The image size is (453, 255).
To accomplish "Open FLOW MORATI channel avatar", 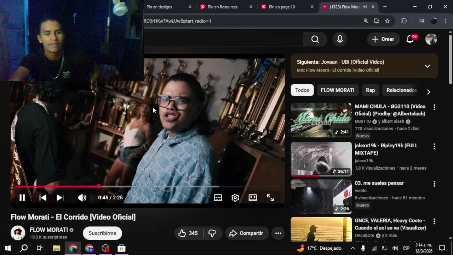I will (18, 233).
